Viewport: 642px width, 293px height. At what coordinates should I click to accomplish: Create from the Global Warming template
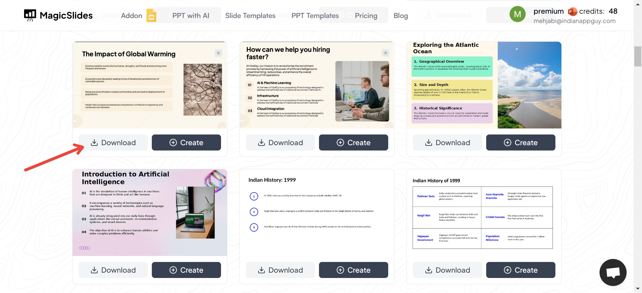(x=186, y=142)
